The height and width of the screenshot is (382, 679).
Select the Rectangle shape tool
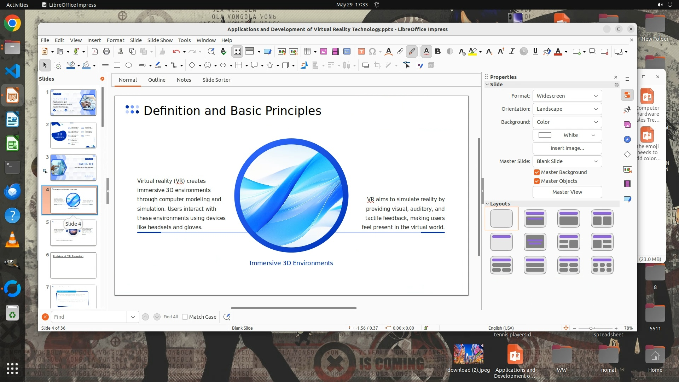pyautogui.click(x=117, y=65)
